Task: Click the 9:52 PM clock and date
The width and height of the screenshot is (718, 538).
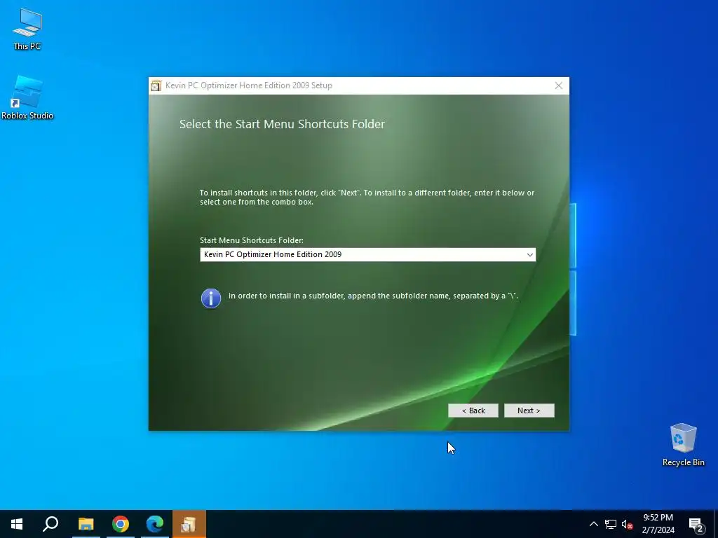Action: coord(658,524)
